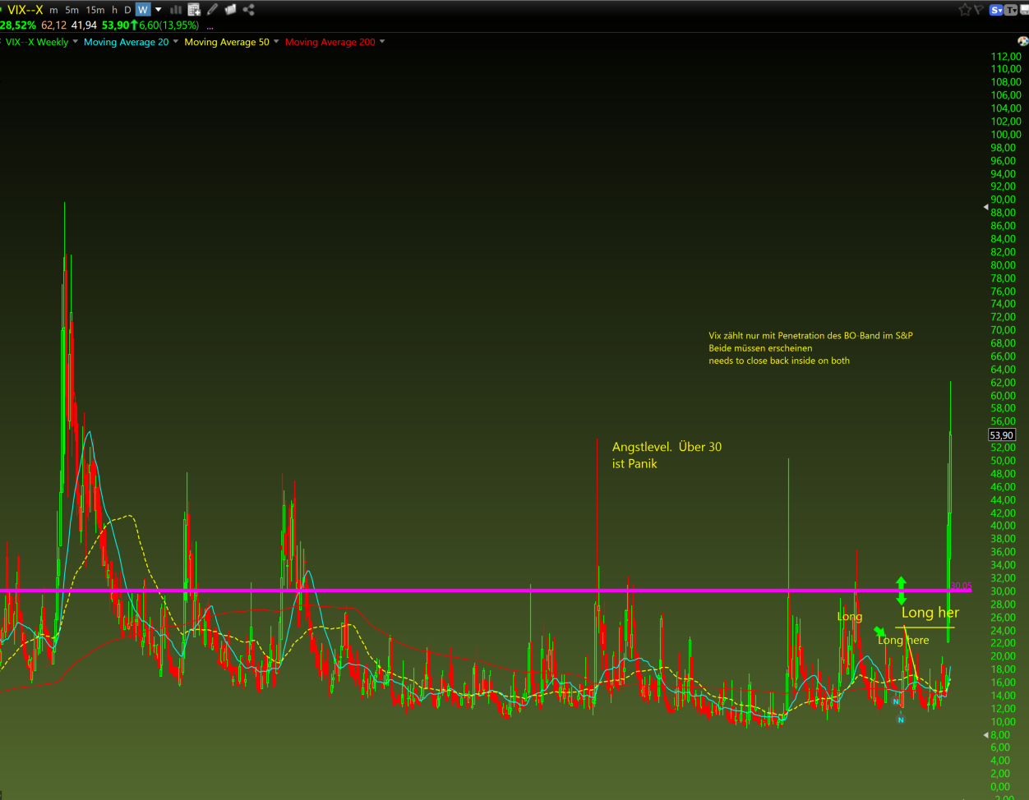Viewport: 1029px width, 800px height.
Task: Toggle the flag marker icon
Action: (x=979, y=10)
